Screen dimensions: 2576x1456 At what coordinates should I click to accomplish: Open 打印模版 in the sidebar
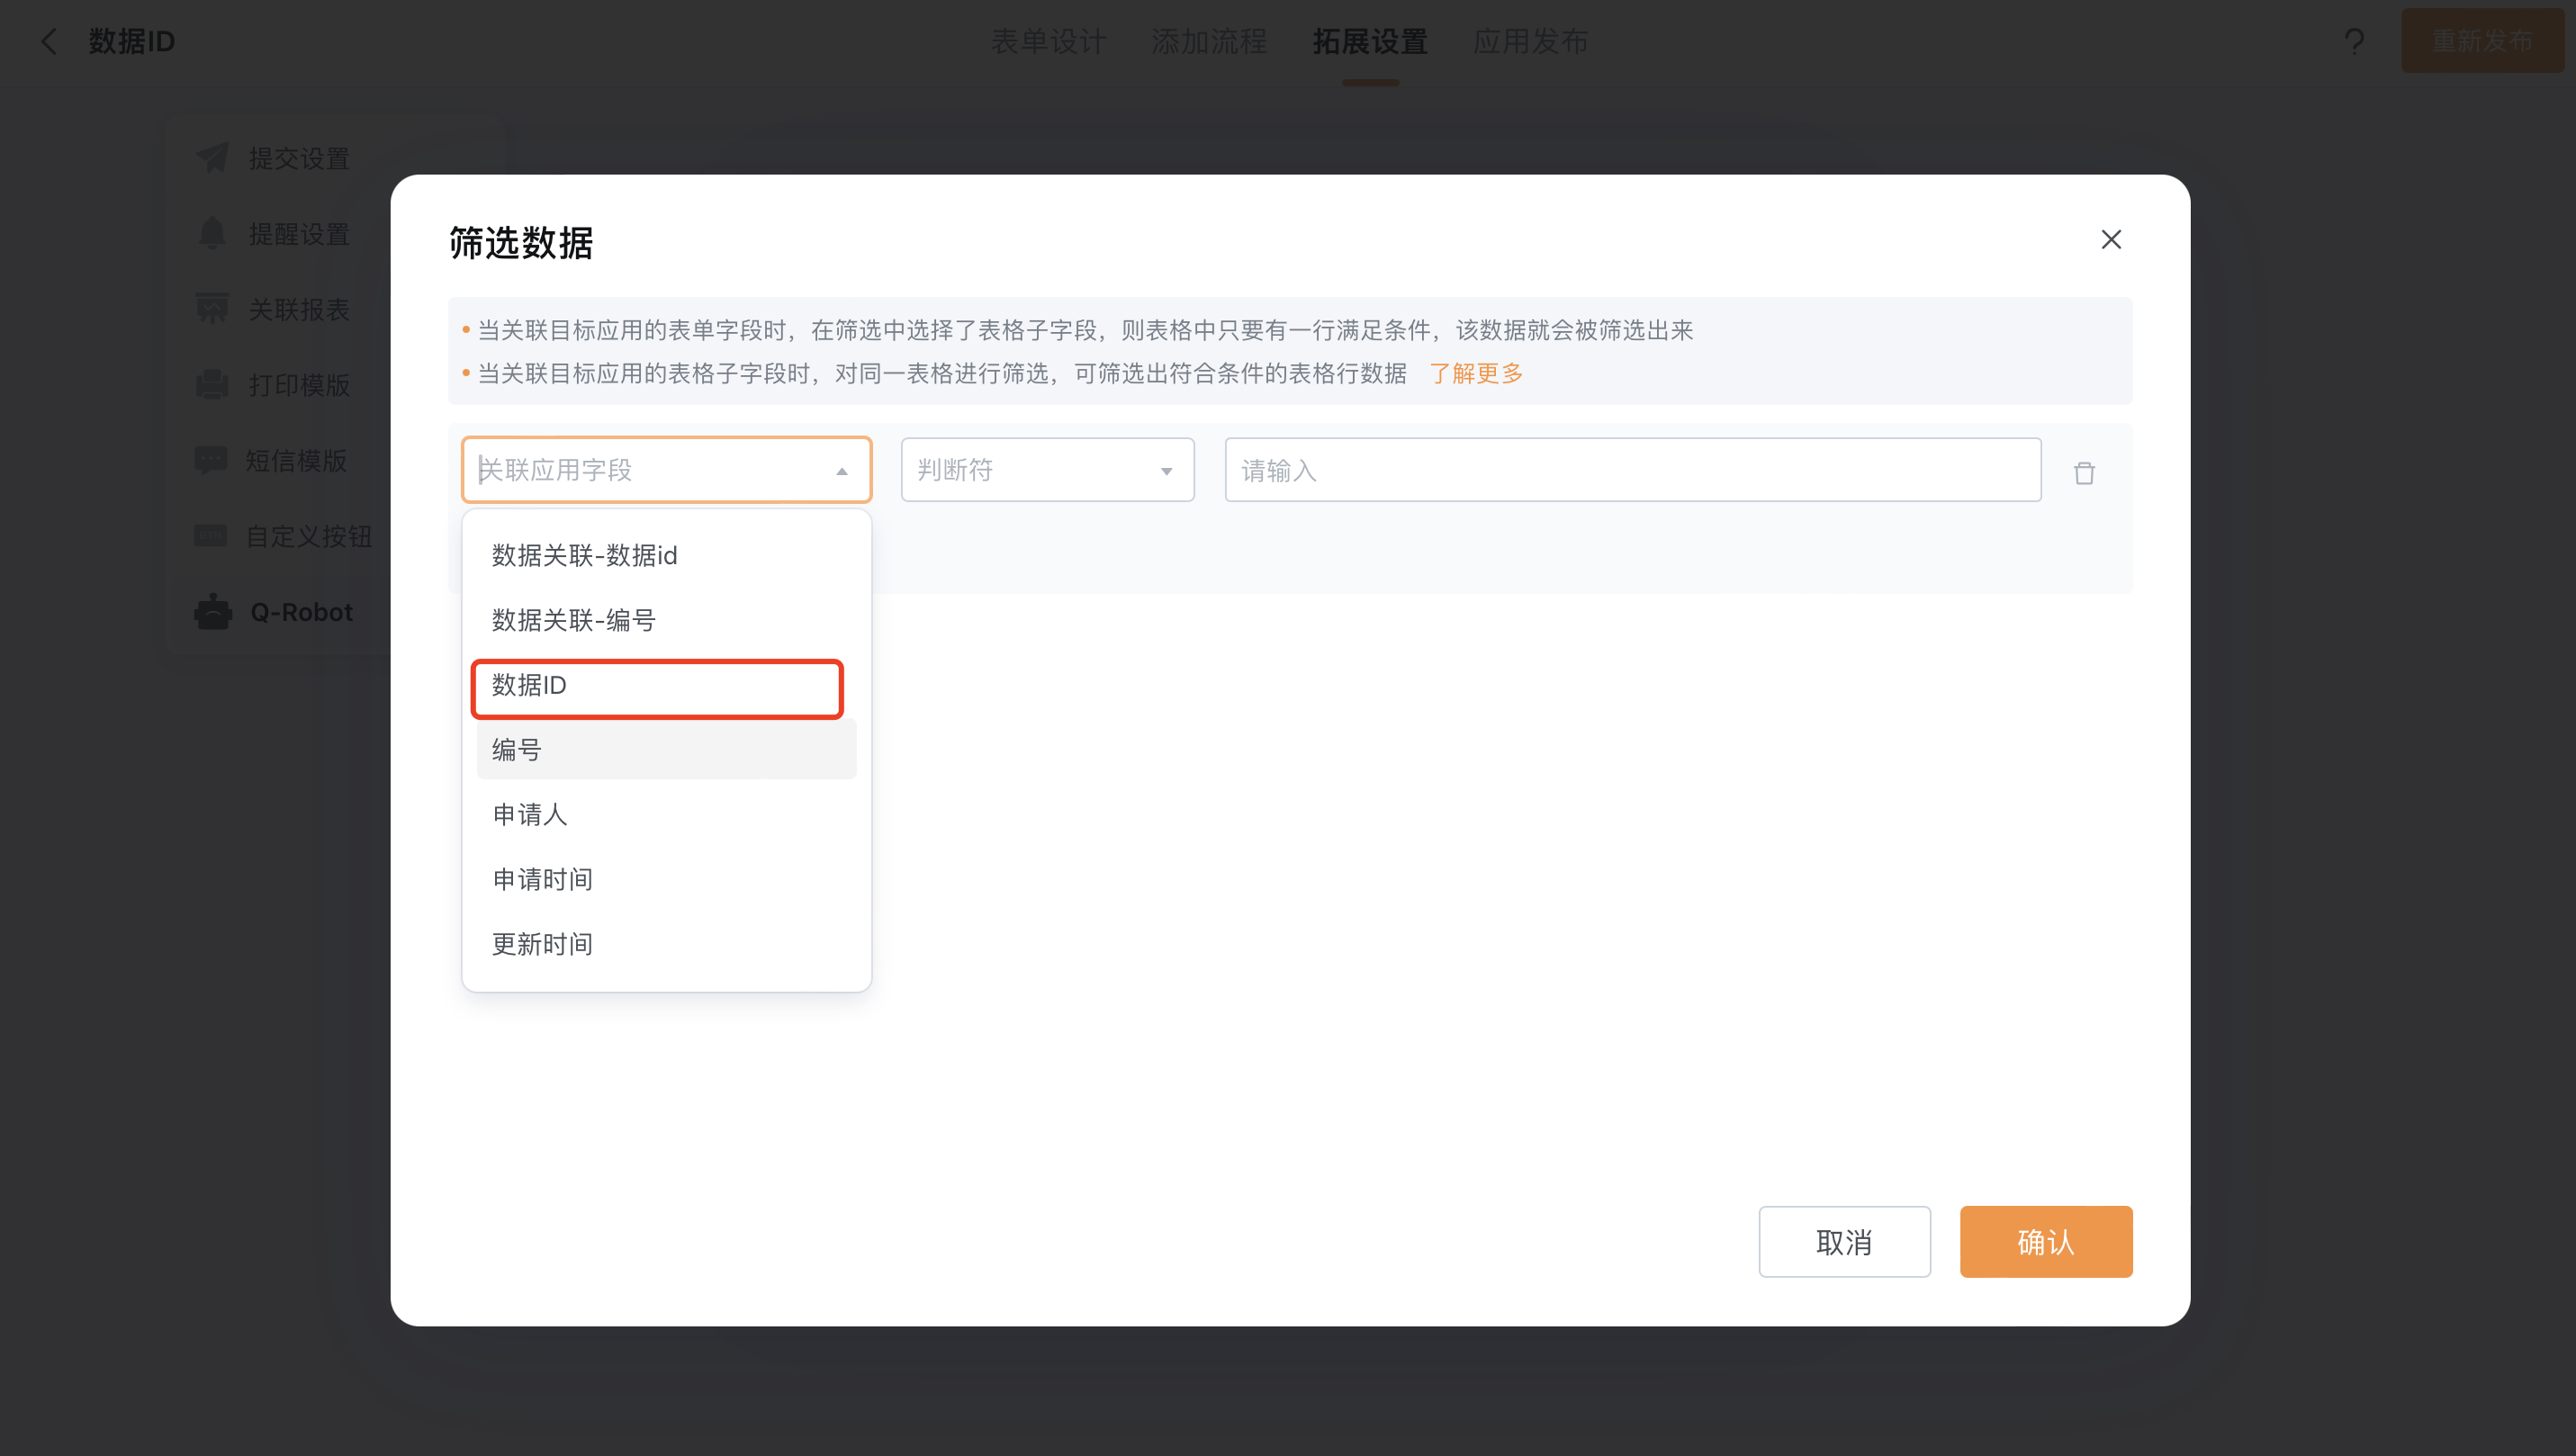298,385
